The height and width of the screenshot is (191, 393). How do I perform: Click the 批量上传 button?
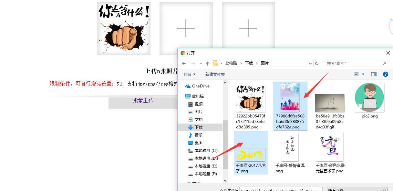[143, 100]
